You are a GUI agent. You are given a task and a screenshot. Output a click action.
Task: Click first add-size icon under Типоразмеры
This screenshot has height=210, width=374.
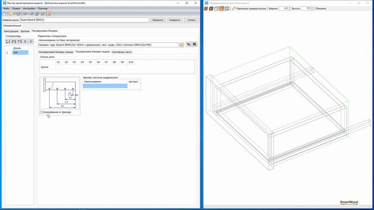(8, 41)
